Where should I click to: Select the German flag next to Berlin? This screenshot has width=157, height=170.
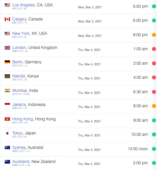pyautogui.click(x=7, y=62)
